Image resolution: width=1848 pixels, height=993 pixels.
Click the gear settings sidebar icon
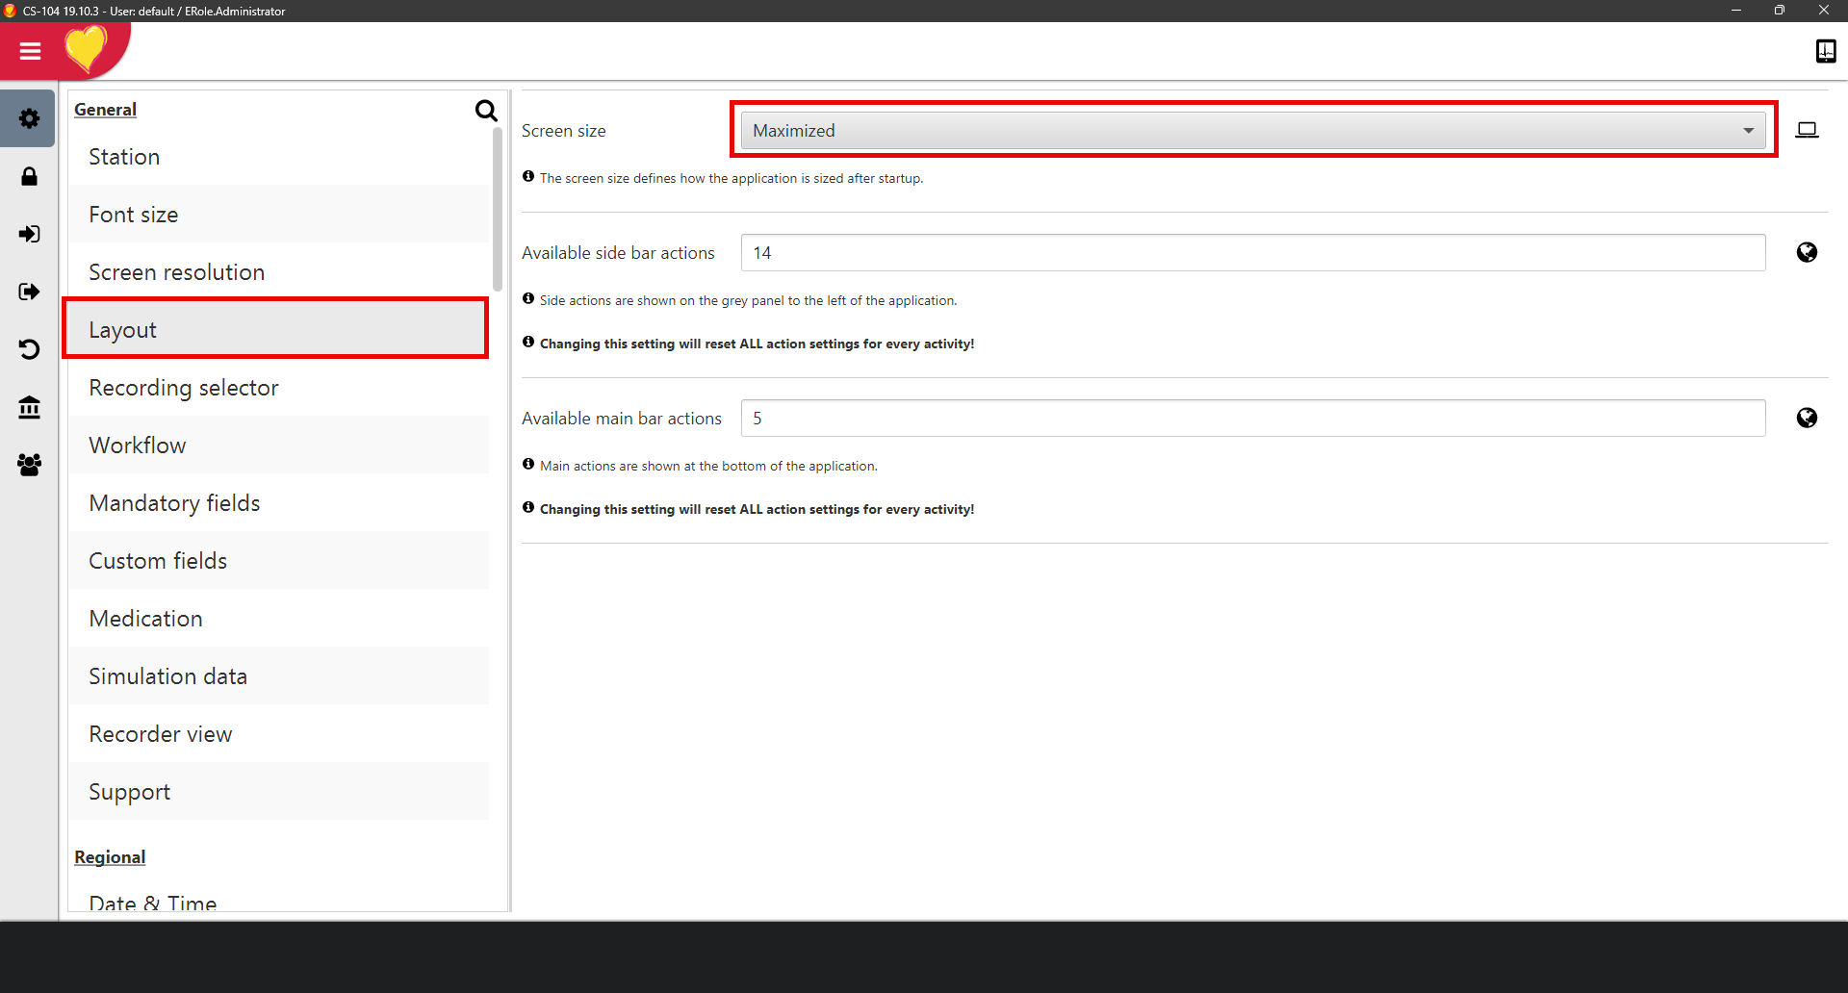pyautogui.click(x=29, y=118)
